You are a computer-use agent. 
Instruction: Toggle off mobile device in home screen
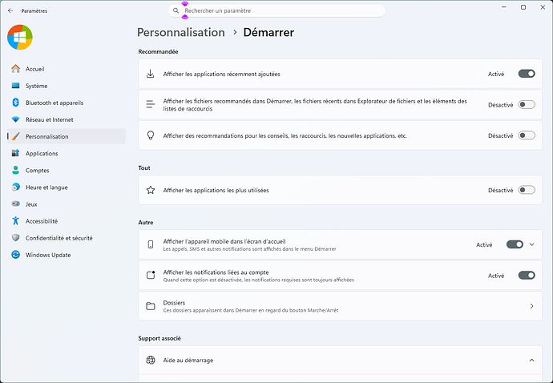point(515,244)
